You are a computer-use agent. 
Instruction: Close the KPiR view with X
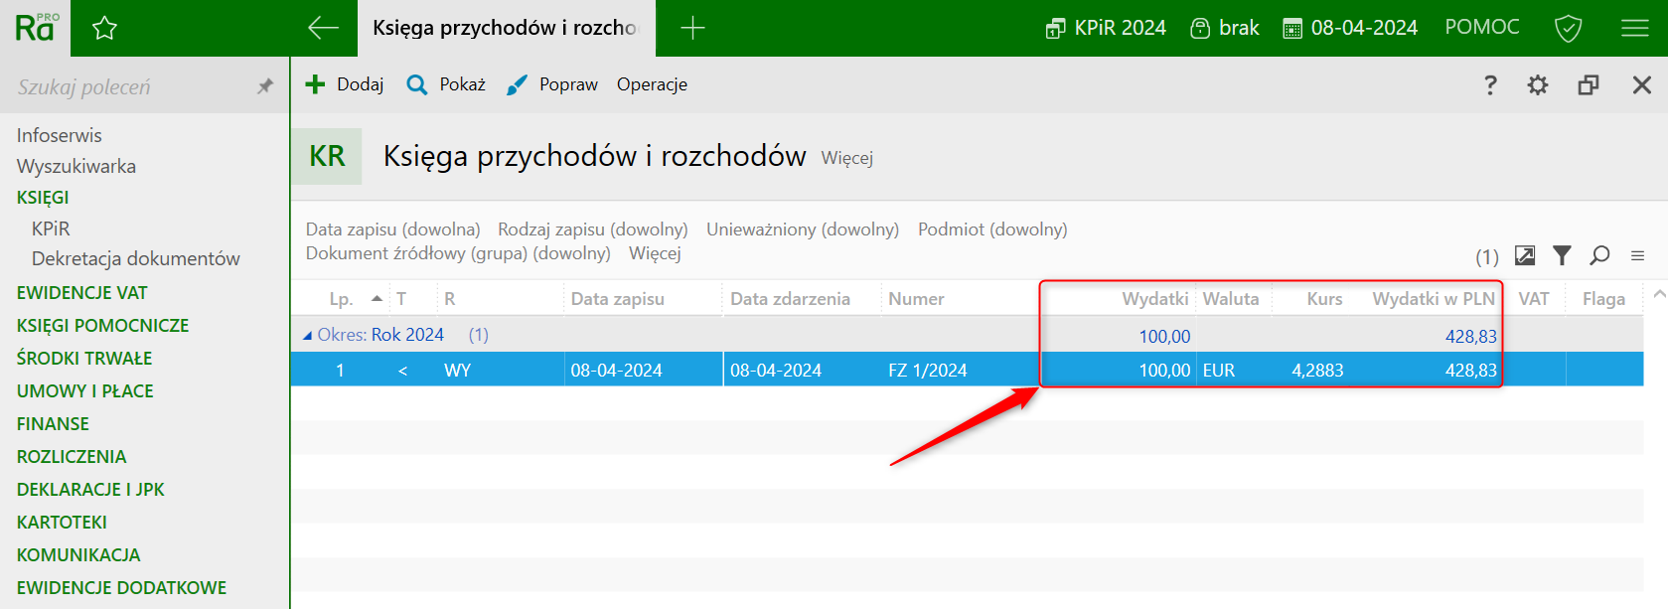(x=1641, y=84)
